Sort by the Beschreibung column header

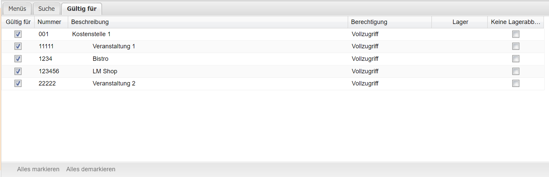pos(90,22)
